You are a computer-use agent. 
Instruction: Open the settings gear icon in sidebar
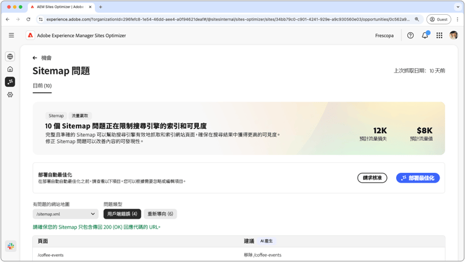(10, 95)
